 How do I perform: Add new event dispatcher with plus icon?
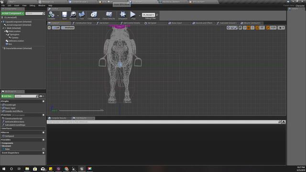coord(44,153)
